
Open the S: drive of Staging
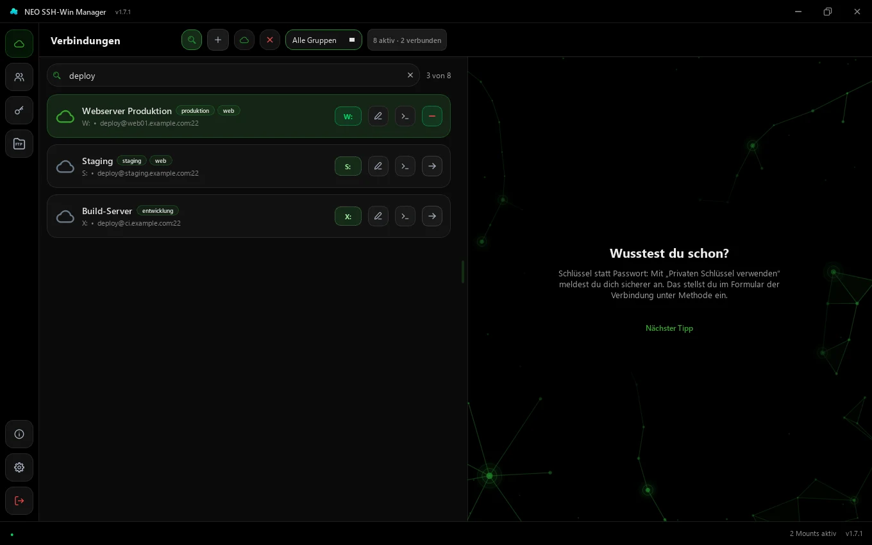coord(348,166)
